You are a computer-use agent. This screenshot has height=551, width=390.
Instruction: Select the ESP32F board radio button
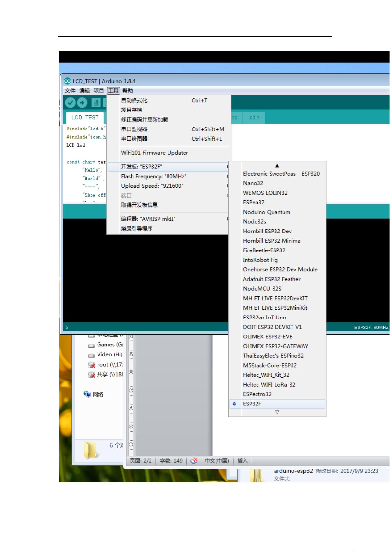click(x=234, y=404)
